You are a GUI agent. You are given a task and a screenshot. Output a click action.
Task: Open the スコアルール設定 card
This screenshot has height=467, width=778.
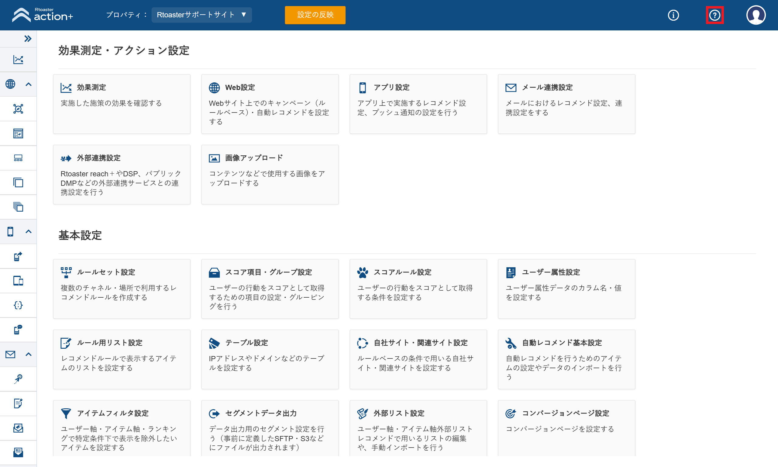418,289
